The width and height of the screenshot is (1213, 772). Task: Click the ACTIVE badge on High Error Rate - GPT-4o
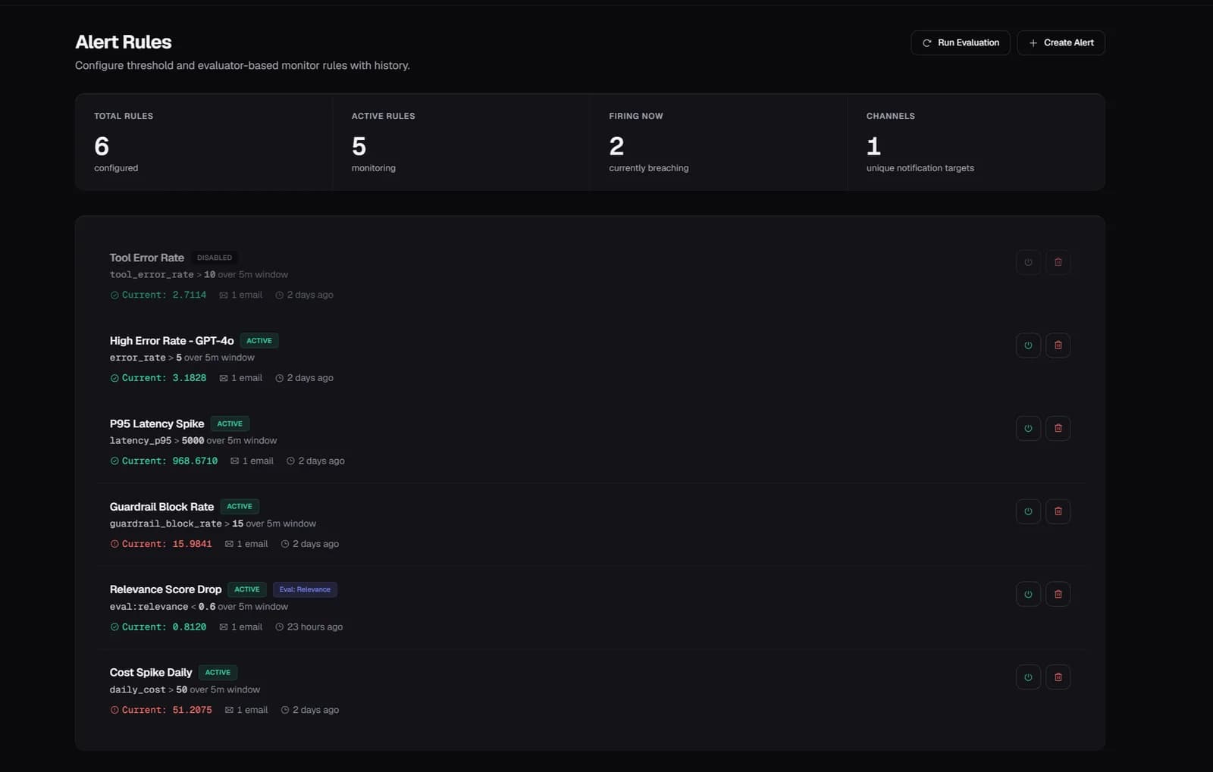click(x=259, y=341)
